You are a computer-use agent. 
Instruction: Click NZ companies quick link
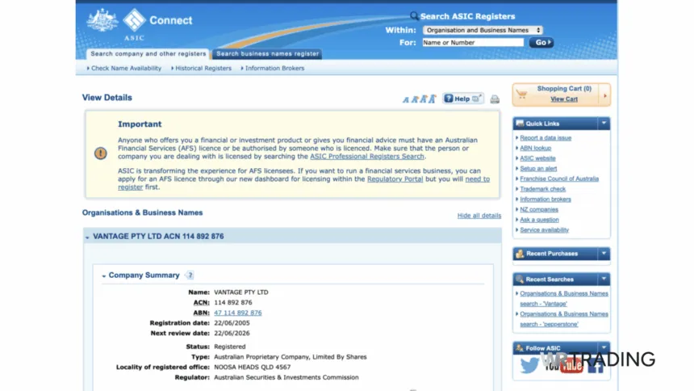(538, 209)
